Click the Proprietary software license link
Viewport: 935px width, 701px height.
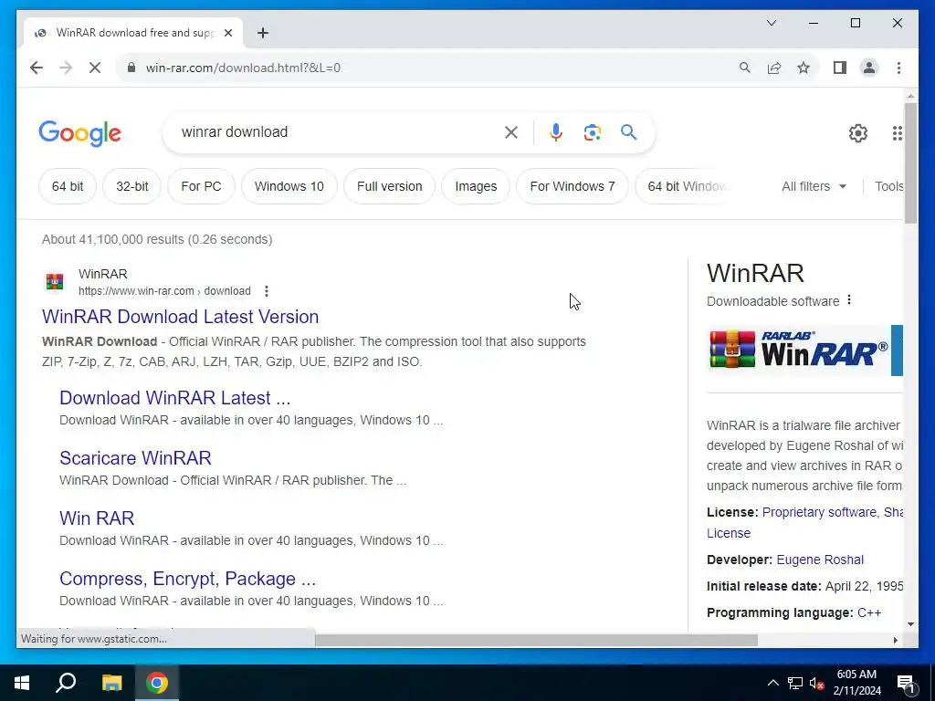pos(819,512)
